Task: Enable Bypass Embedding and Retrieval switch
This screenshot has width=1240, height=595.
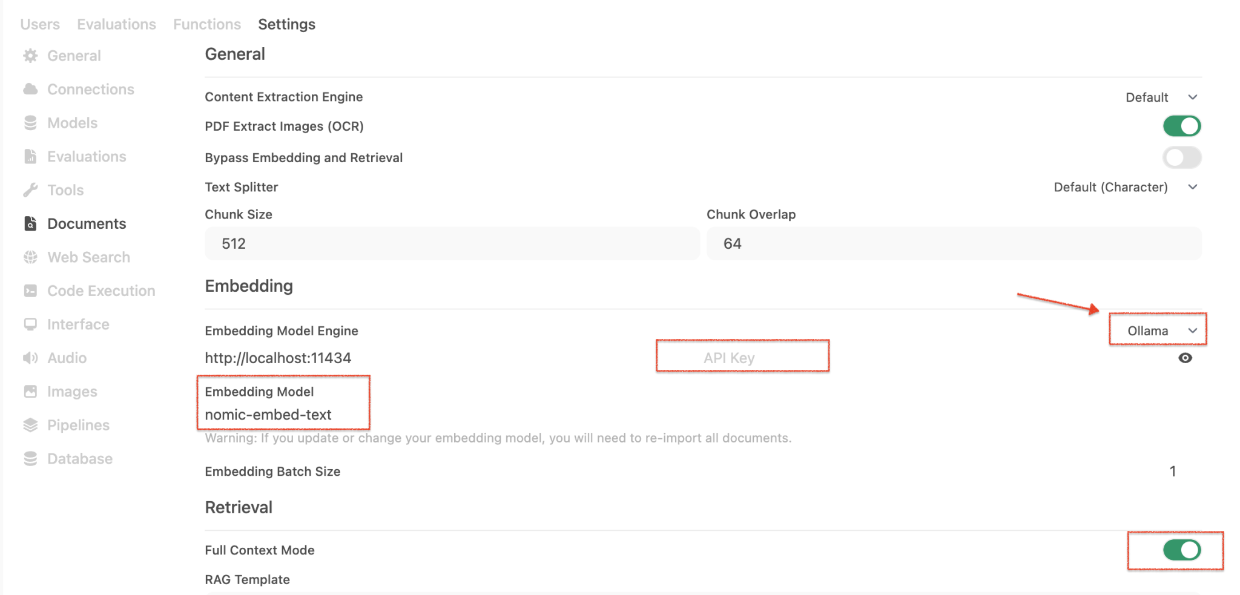Action: (1181, 157)
